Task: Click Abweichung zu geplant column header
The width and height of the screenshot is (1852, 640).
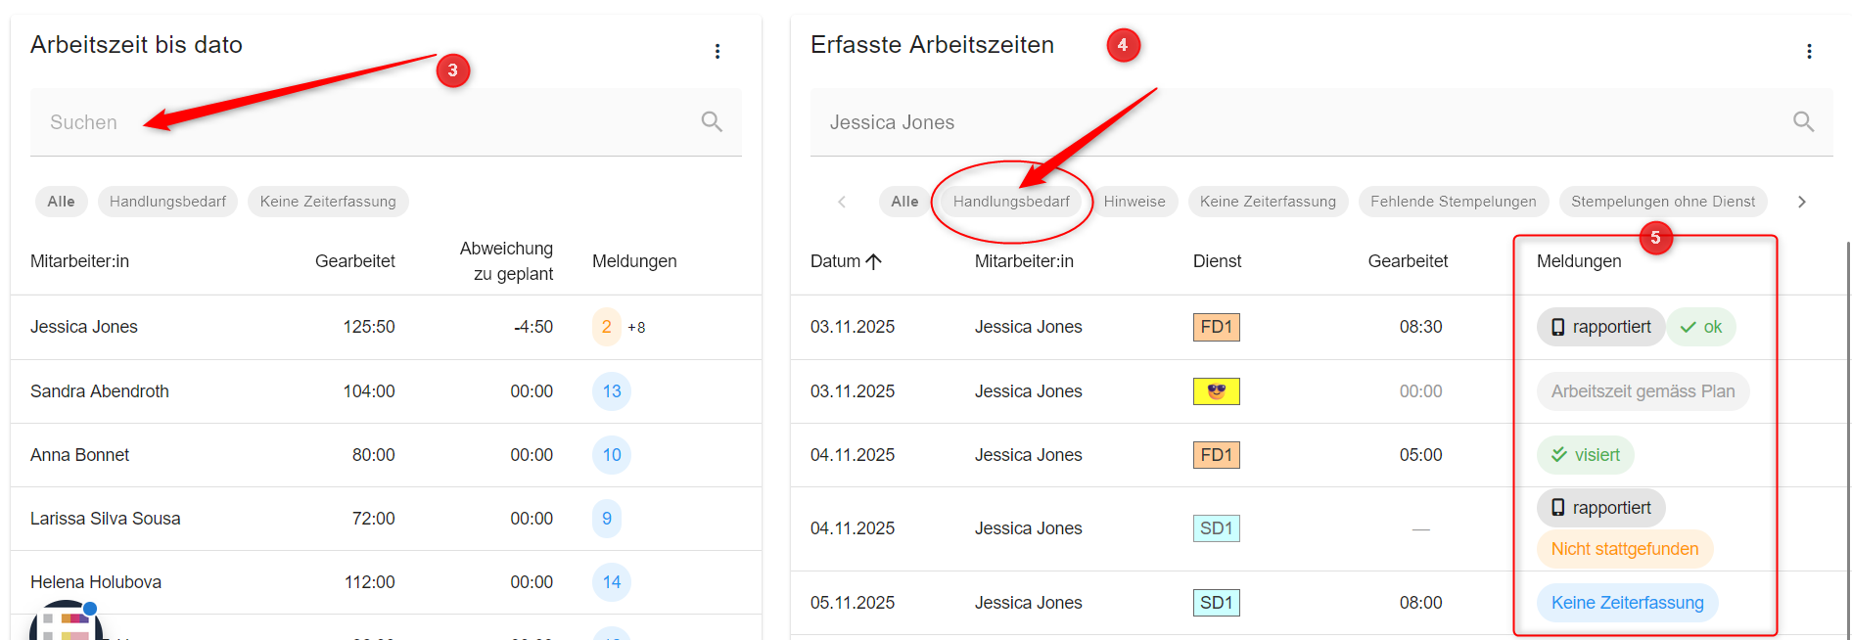Action: tap(506, 261)
